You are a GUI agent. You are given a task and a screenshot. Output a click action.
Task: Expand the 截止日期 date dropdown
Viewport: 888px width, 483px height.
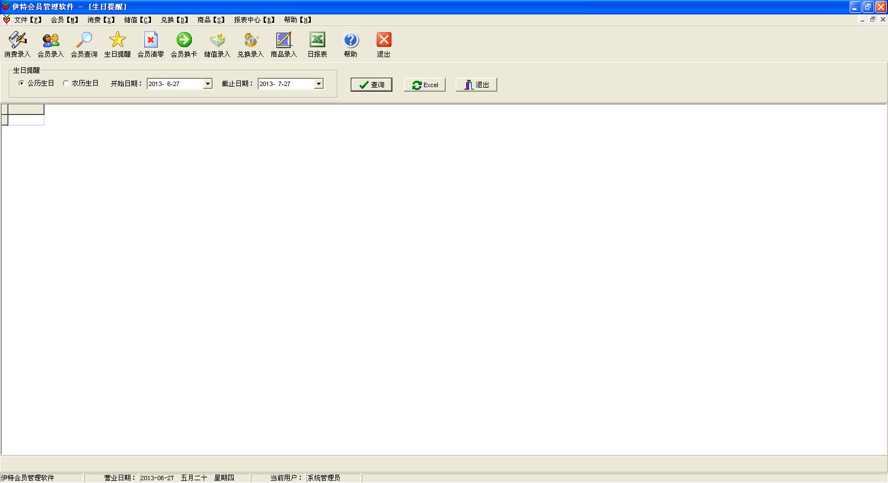coord(319,84)
